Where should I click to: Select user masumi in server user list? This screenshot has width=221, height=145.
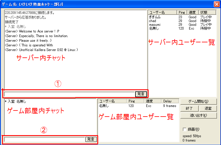click(155, 25)
